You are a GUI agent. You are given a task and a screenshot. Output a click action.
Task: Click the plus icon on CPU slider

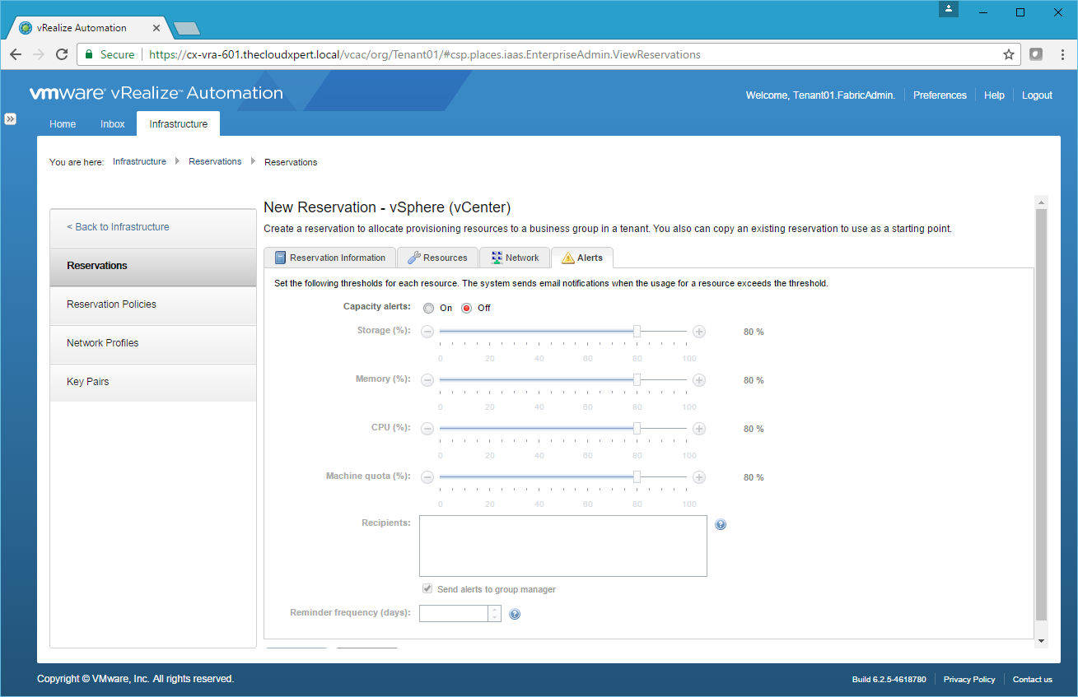pos(699,429)
